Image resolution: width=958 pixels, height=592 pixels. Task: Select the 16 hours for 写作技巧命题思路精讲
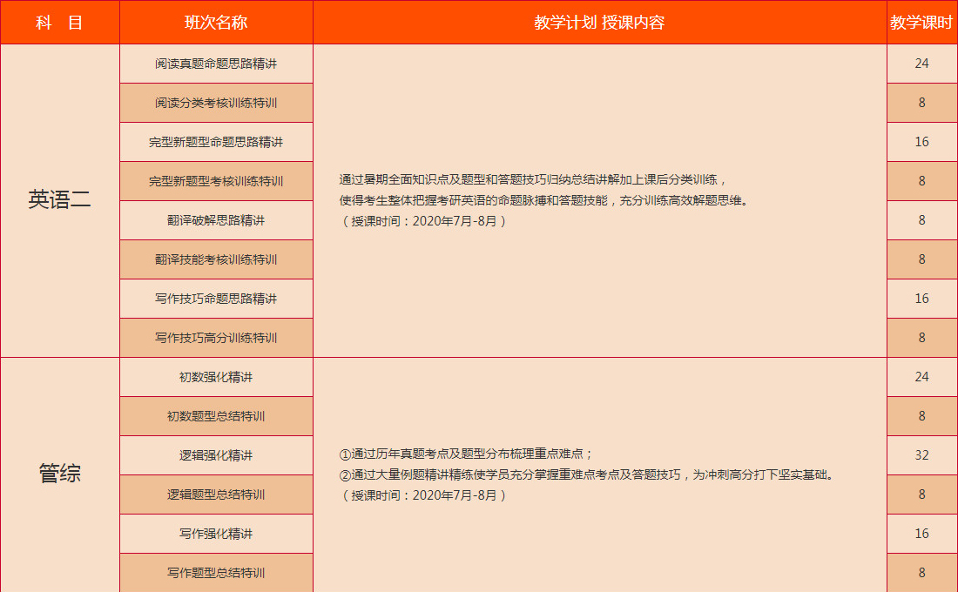click(922, 298)
